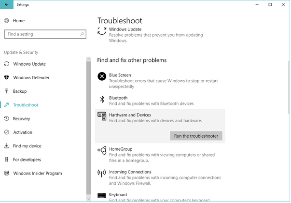Click the Update & Security section label
Image resolution: width=291 pixels, height=203 pixels.
point(21,52)
